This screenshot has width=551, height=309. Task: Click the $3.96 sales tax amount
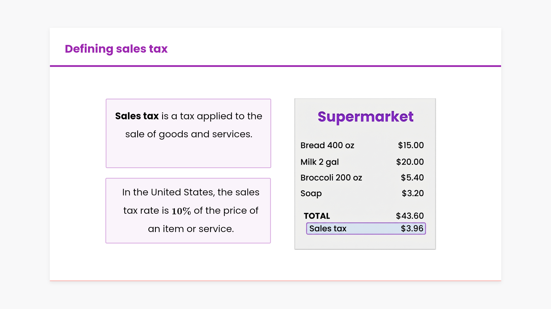(412, 229)
